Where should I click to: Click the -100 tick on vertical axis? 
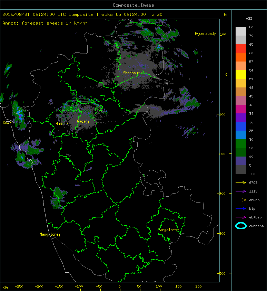[x=221, y=114]
